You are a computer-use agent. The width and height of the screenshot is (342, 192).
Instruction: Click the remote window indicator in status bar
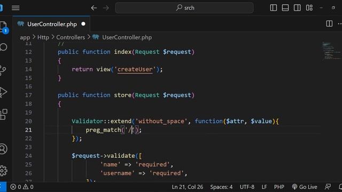coord(3,187)
